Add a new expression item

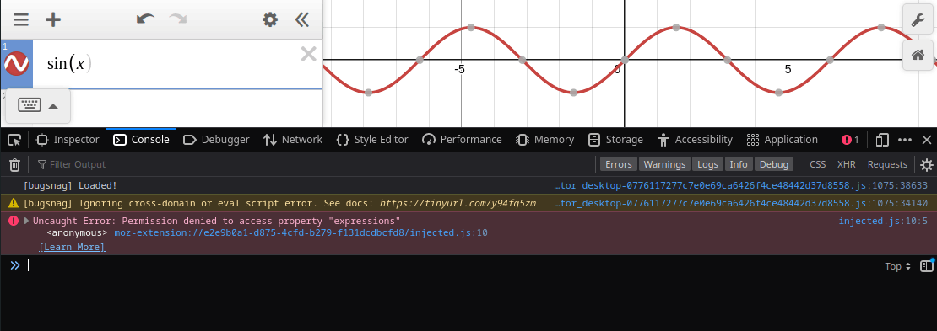[x=54, y=19]
